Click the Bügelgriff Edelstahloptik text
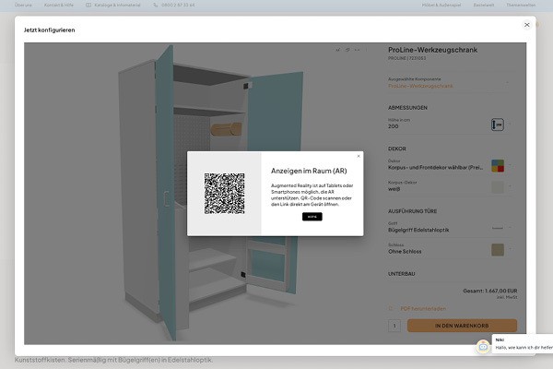The width and height of the screenshot is (553, 369). click(x=418, y=230)
